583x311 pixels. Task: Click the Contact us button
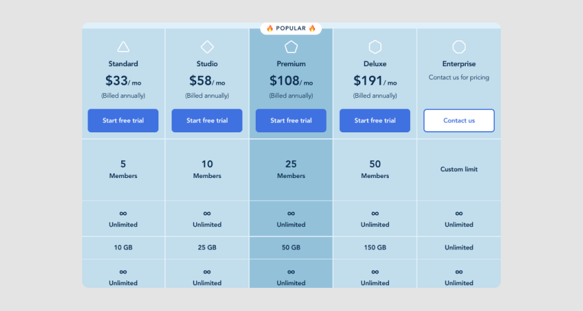coord(459,120)
